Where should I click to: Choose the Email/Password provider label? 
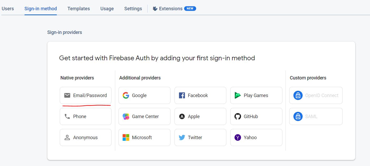[90, 95]
